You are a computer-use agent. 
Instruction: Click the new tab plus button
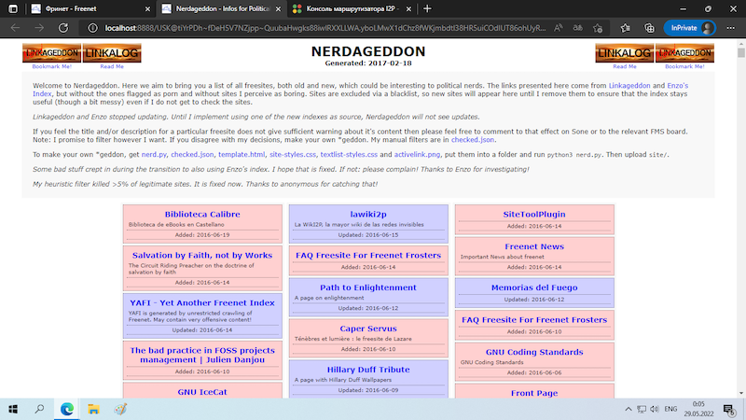click(x=427, y=8)
